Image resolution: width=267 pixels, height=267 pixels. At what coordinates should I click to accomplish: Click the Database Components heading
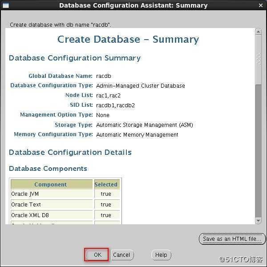[x=48, y=169]
